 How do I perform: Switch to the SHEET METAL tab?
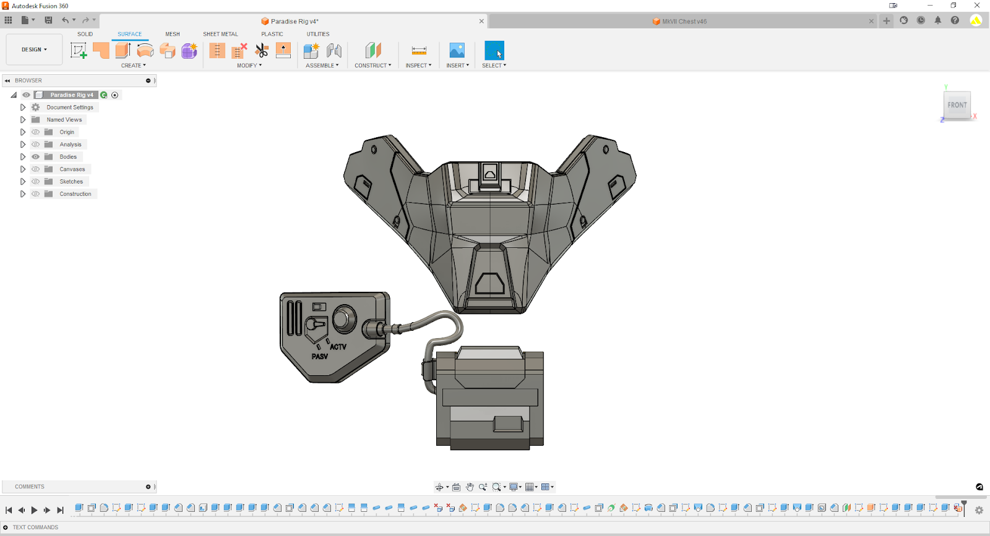pos(220,35)
